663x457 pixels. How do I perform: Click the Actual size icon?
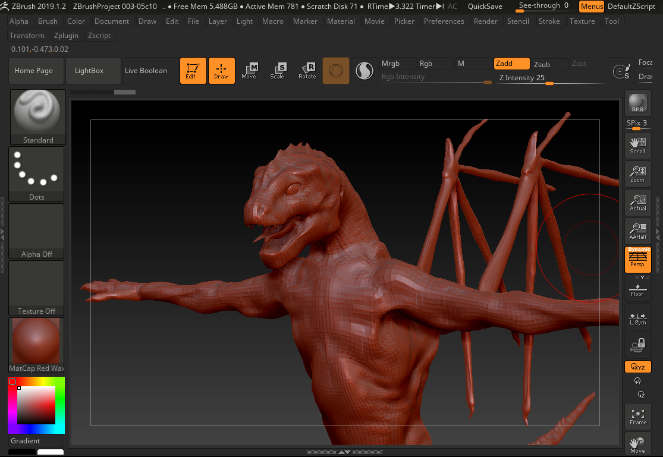637,203
